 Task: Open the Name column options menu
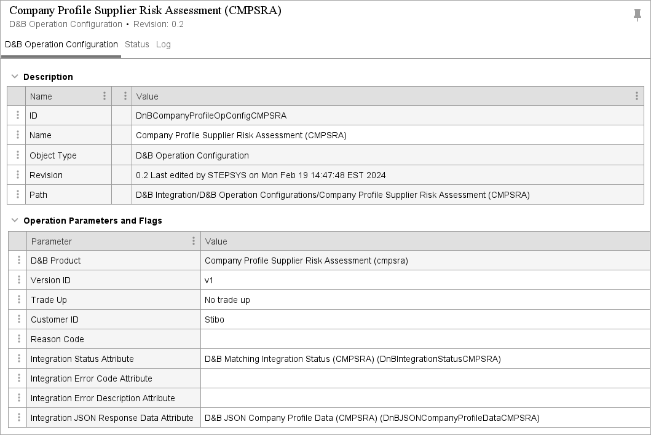coord(105,96)
